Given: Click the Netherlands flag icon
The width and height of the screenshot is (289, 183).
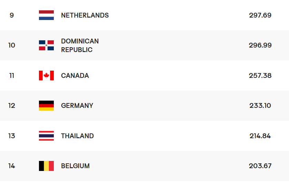Looking at the screenshot, I should click(x=46, y=15).
